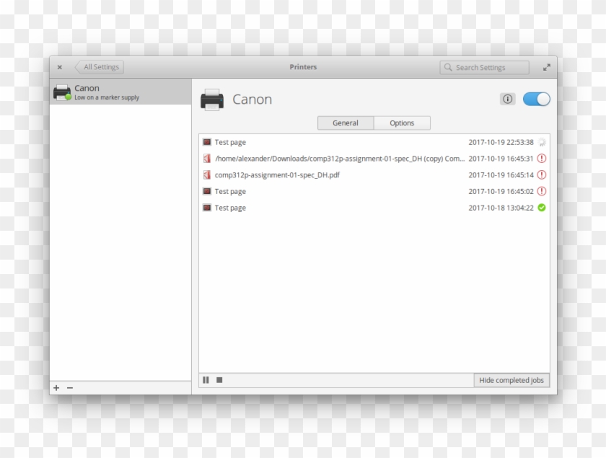Screen dimensions: 606x458
Task: Maximize the Printers window via expand icon
Action: [x=547, y=67]
